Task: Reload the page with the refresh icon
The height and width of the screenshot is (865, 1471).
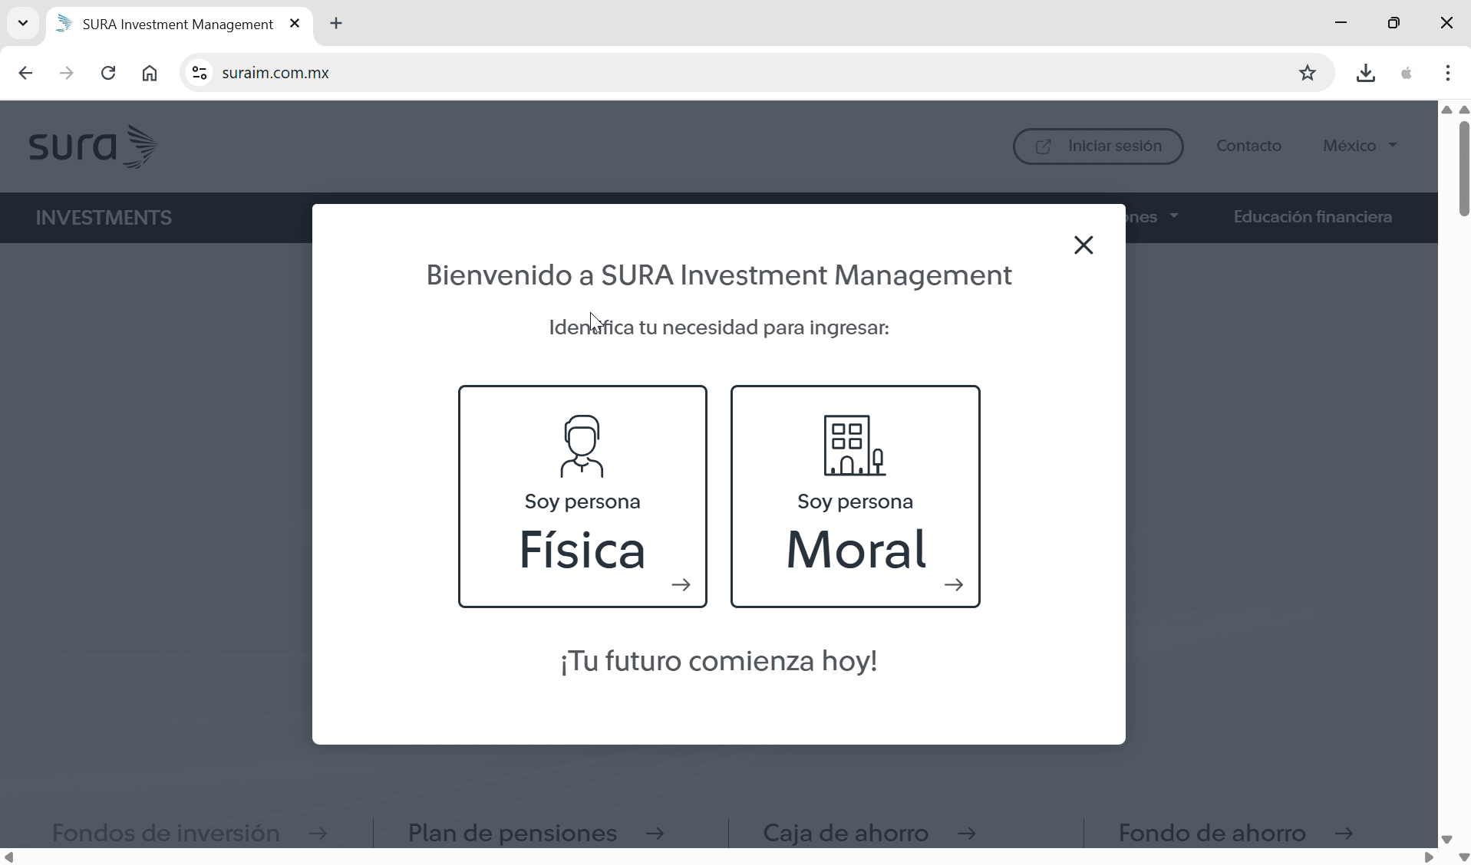Action: 108,73
